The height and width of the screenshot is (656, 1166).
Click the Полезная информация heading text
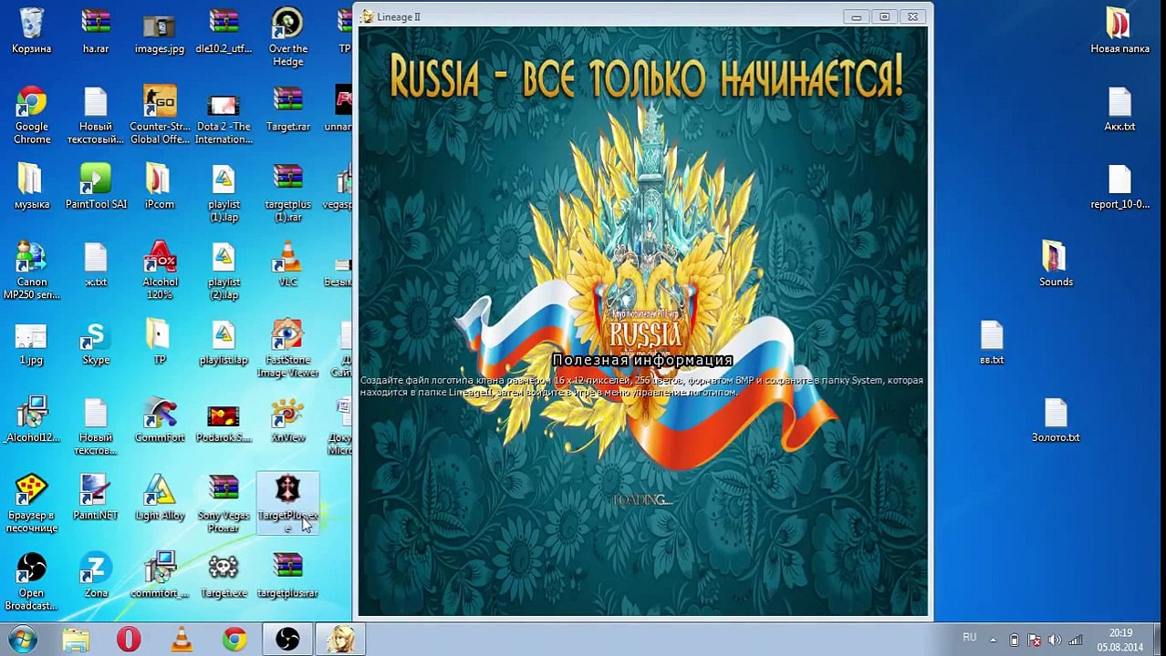click(643, 361)
